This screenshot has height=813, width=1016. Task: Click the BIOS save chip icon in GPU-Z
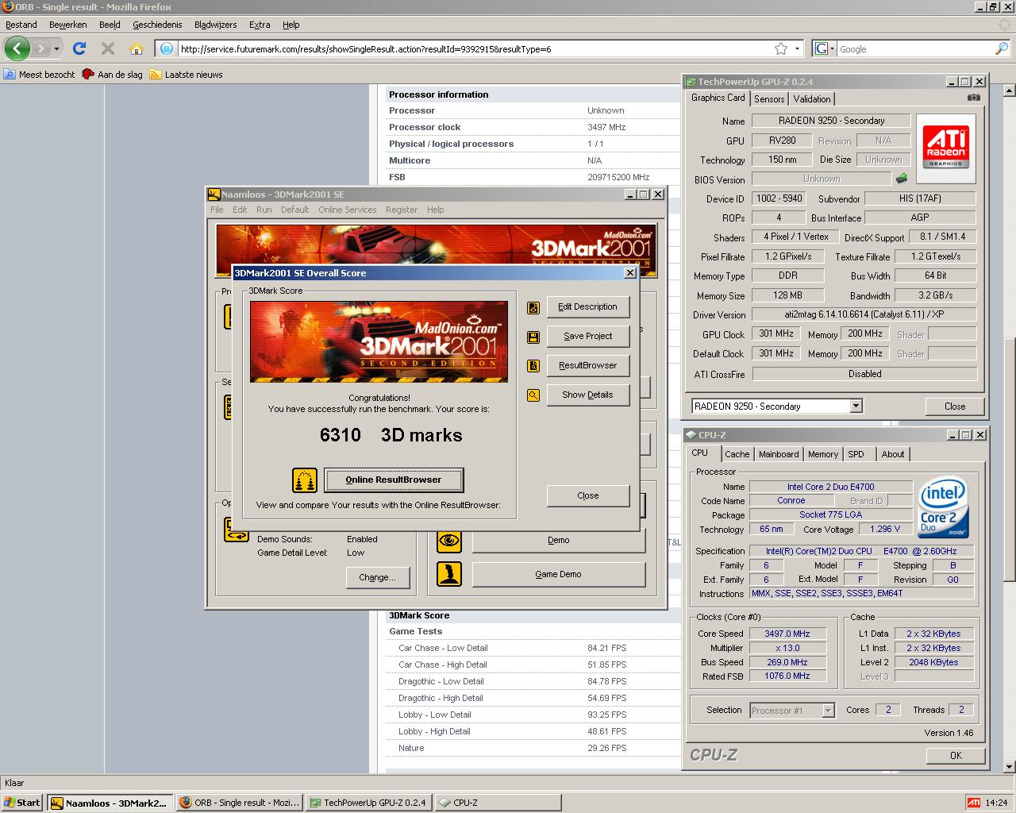[x=902, y=179]
